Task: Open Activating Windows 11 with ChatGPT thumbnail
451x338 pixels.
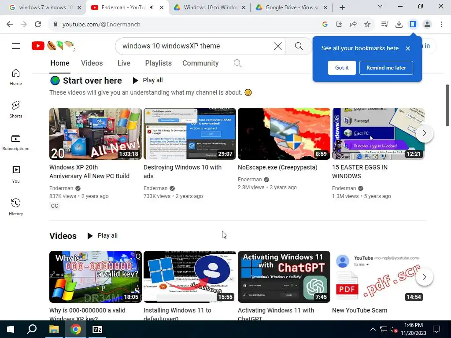Action: 284,277
